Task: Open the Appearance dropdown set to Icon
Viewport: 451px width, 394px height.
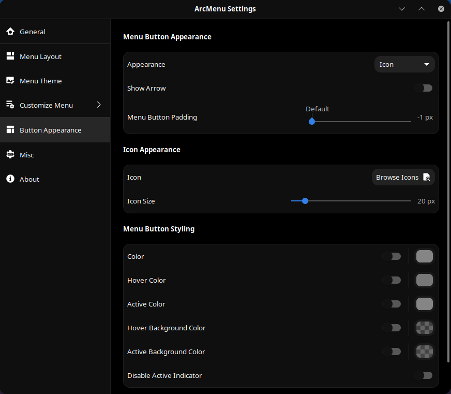Action: (x=404, y=64)
